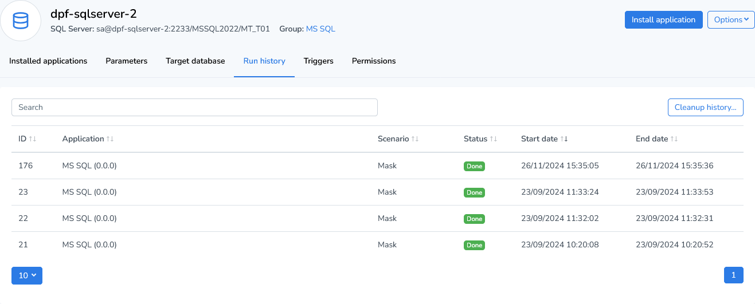Open the Permissions tab
This screenshot has width=755, height=304.
[373, 61]
